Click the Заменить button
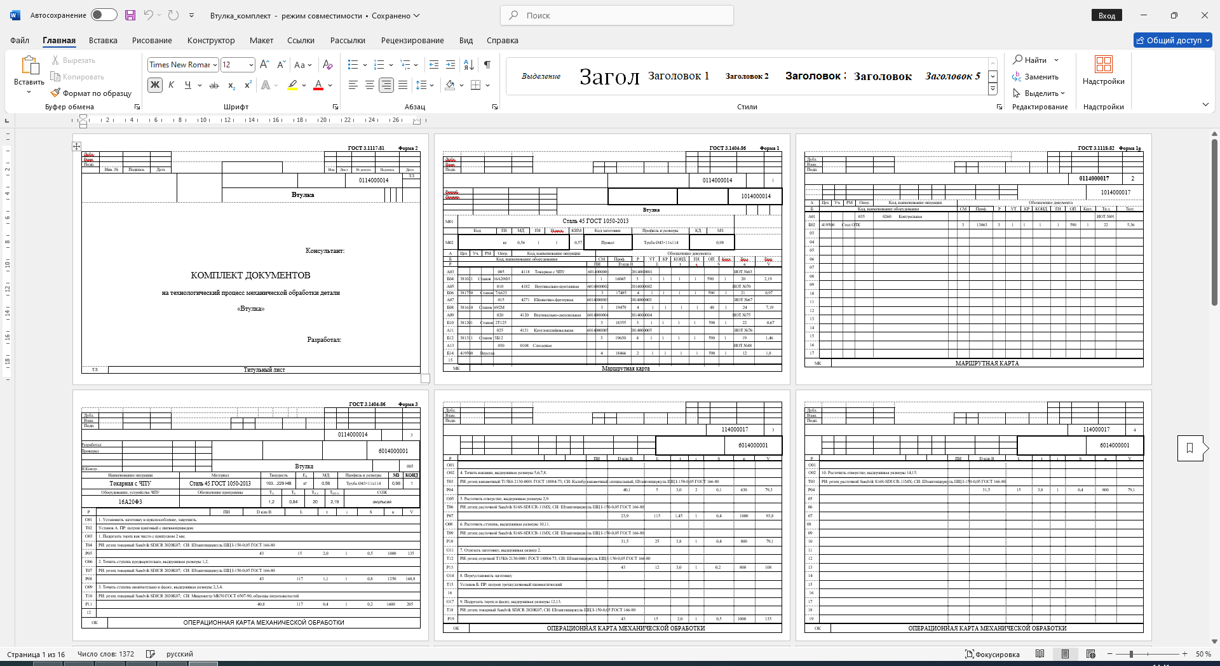 point(1036,77)
